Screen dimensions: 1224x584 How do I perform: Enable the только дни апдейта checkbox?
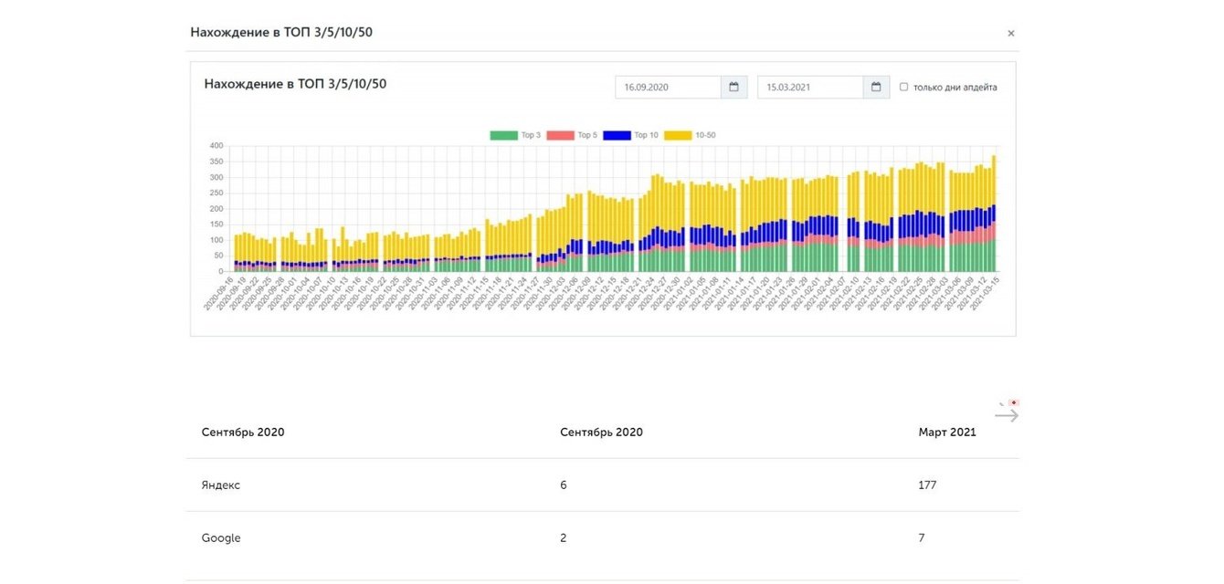903,88
